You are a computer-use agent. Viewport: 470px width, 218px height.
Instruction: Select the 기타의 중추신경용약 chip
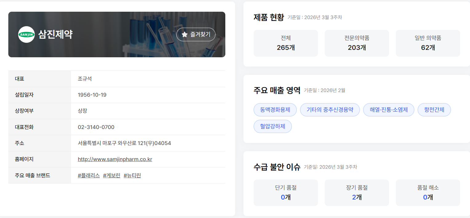point(330,110)
